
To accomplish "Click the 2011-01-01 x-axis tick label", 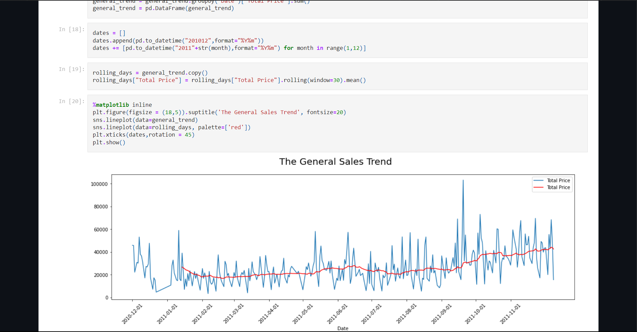I will click(x=167, y=314).
